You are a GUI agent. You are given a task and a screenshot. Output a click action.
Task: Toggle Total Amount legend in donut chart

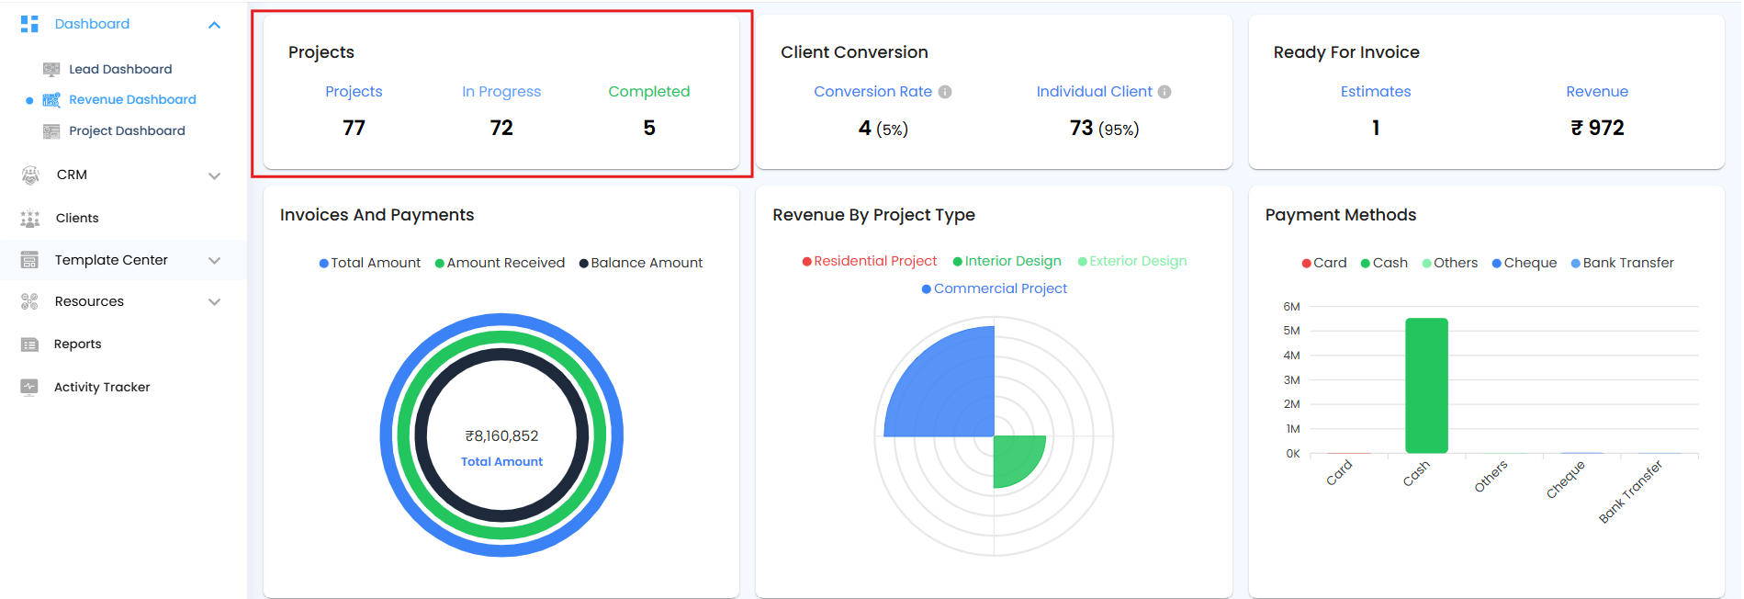pos(369,263)
